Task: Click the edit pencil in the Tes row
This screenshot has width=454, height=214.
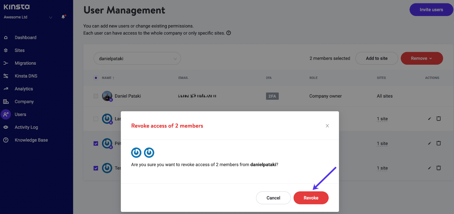Action: point(429,168)
